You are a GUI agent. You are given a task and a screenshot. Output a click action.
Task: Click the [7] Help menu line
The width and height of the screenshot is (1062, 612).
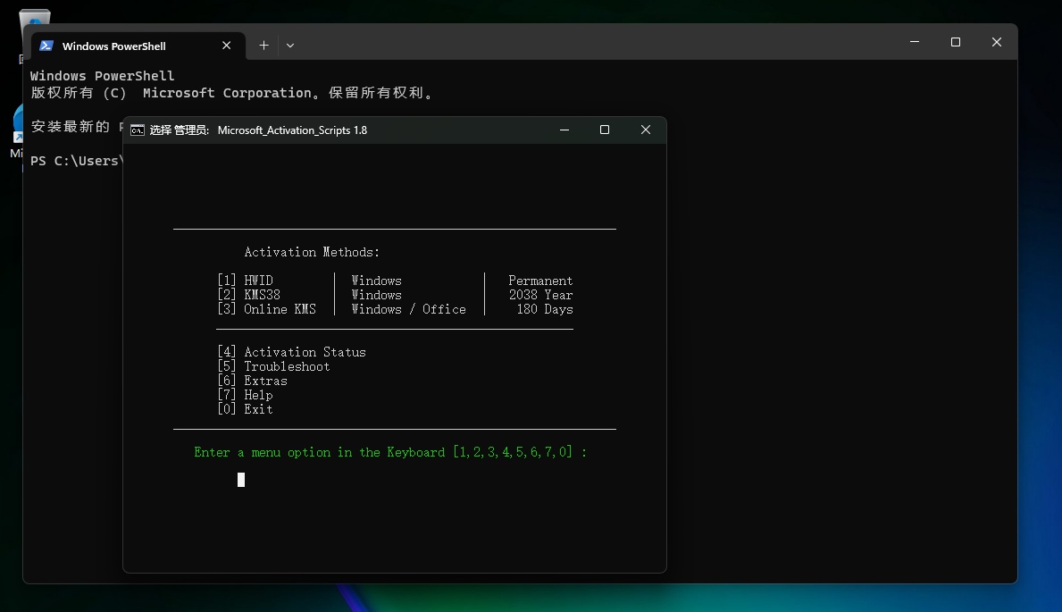(x=245, y=395)
